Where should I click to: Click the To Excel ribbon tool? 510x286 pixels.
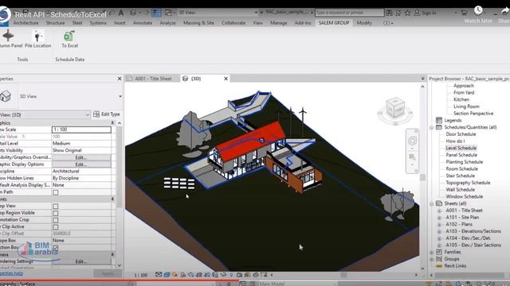coord(69,39)
